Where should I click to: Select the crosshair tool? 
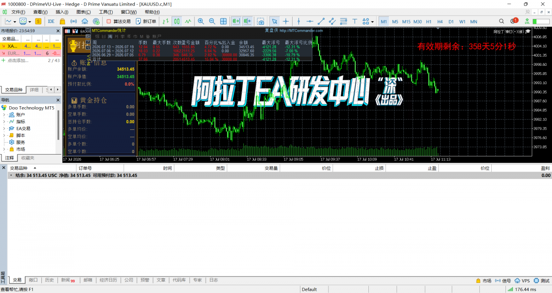[286, 21]
